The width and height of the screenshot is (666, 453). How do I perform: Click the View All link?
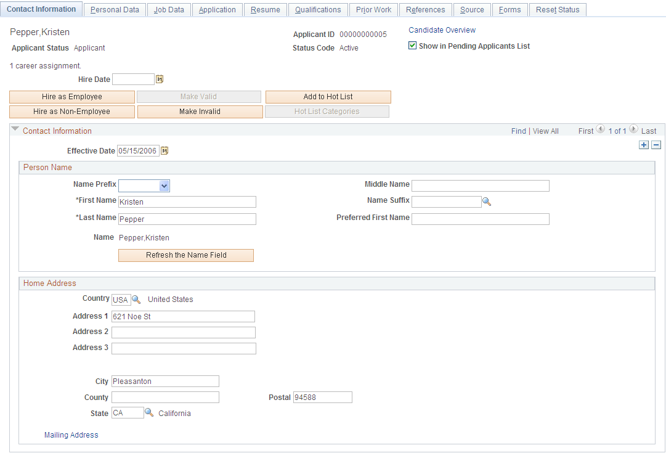[546, 131]
